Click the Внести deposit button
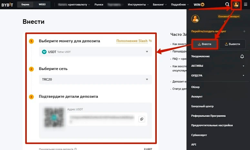Viewport: 250px width, 150px height. pyautogui.click(x=204, y=44)
